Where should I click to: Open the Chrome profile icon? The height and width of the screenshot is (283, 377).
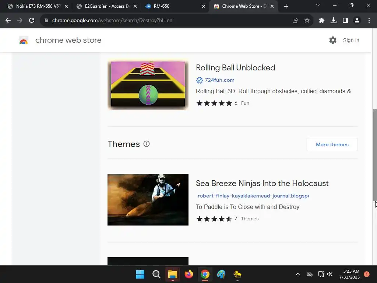tap(357, 21)
